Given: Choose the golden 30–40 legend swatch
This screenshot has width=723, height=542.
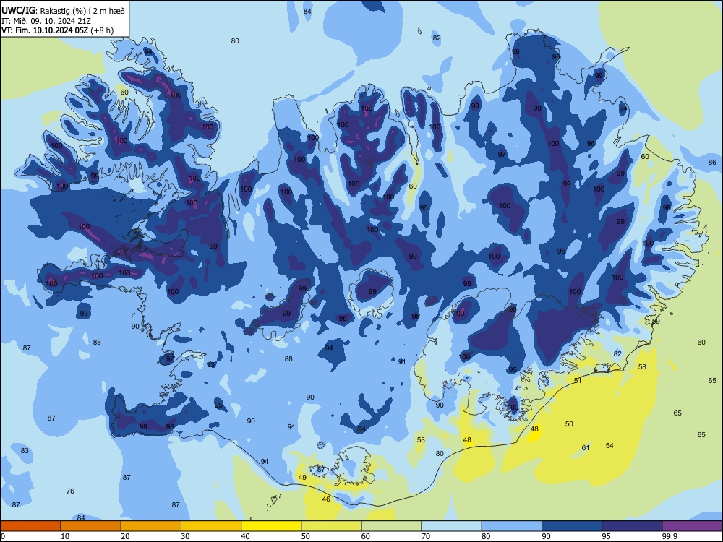Looking at the screenshot, I should (211, 526).
